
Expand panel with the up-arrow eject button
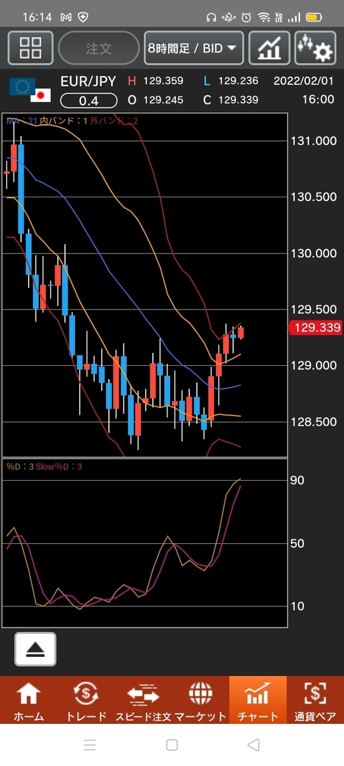pos(35,649)
